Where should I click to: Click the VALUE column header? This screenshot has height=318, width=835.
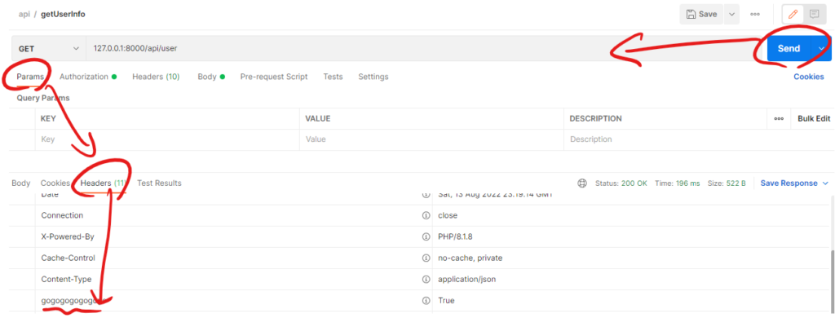[318, 119]
